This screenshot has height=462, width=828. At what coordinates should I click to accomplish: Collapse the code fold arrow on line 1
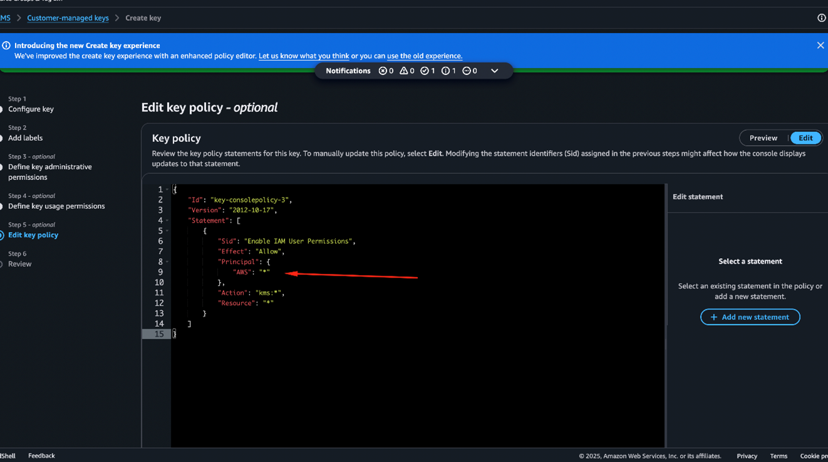coord(167,189)
